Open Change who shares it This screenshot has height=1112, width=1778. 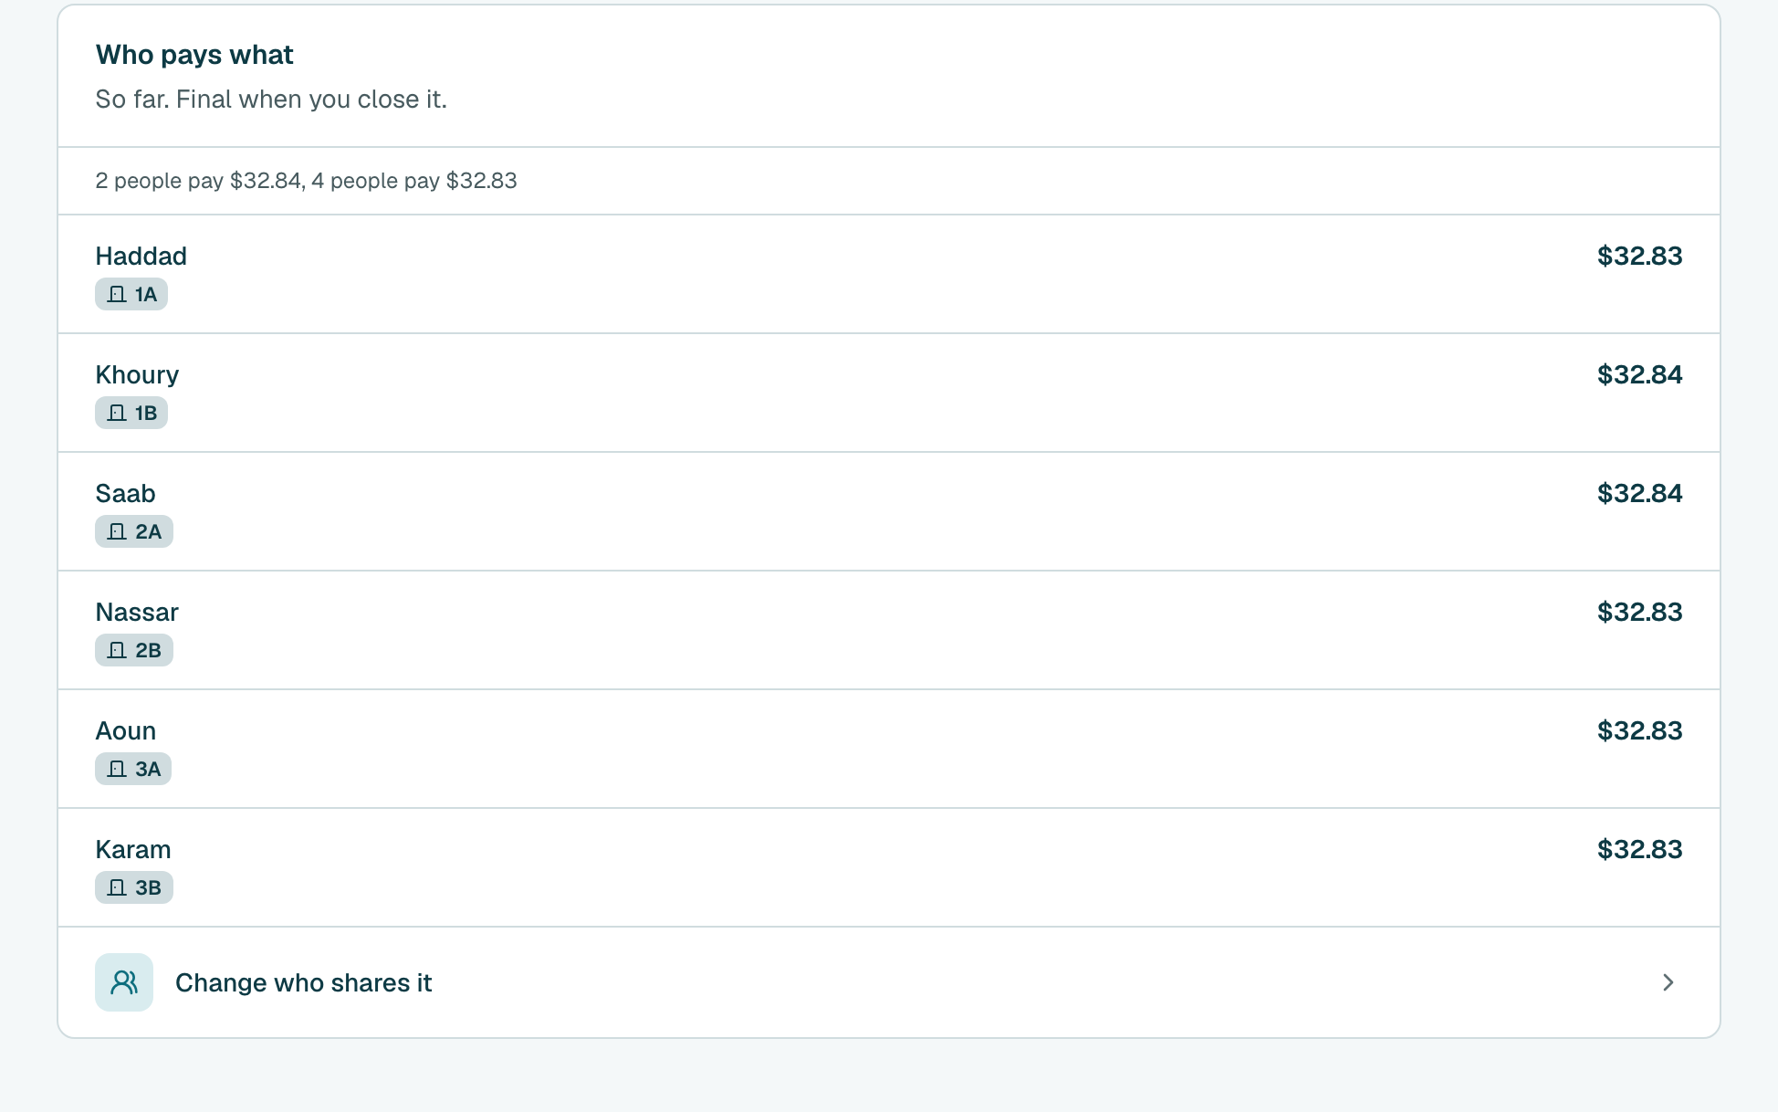[889, 982]
